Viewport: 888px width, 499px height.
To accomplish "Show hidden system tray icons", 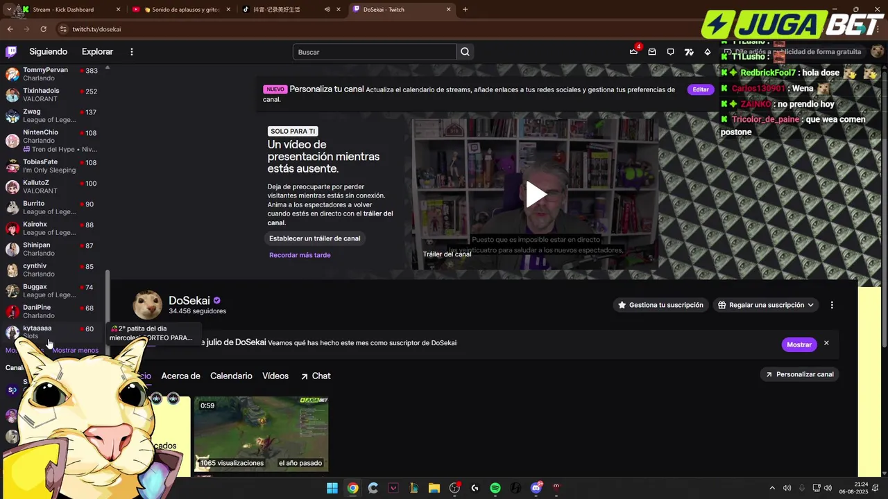I will [x=771, y=488].
